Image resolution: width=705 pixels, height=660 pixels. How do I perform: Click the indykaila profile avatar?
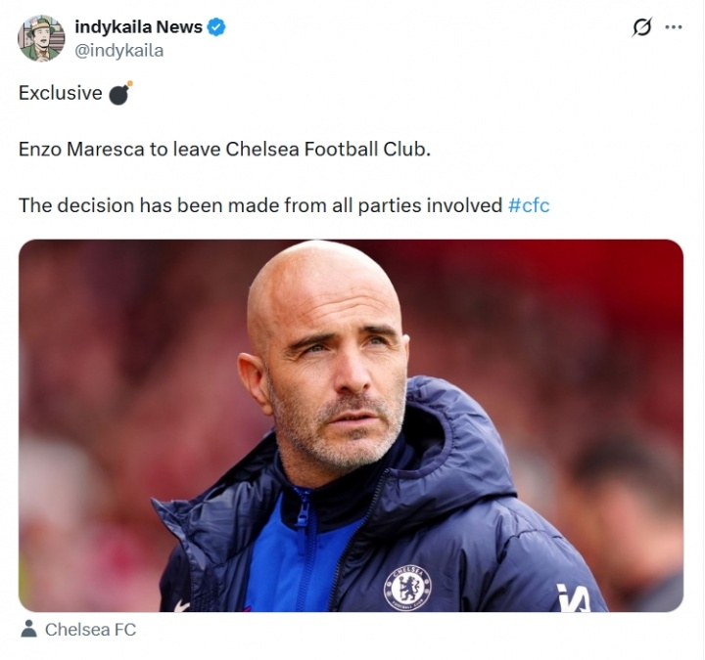pos(41,38)
